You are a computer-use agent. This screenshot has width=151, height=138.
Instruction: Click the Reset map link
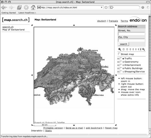(x=111, y=128)
